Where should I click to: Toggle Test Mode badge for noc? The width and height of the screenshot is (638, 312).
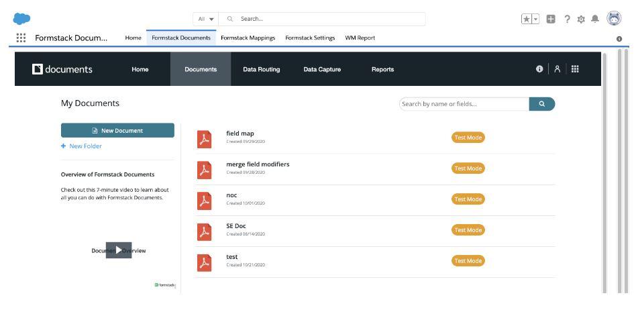(x=468, y=199)
